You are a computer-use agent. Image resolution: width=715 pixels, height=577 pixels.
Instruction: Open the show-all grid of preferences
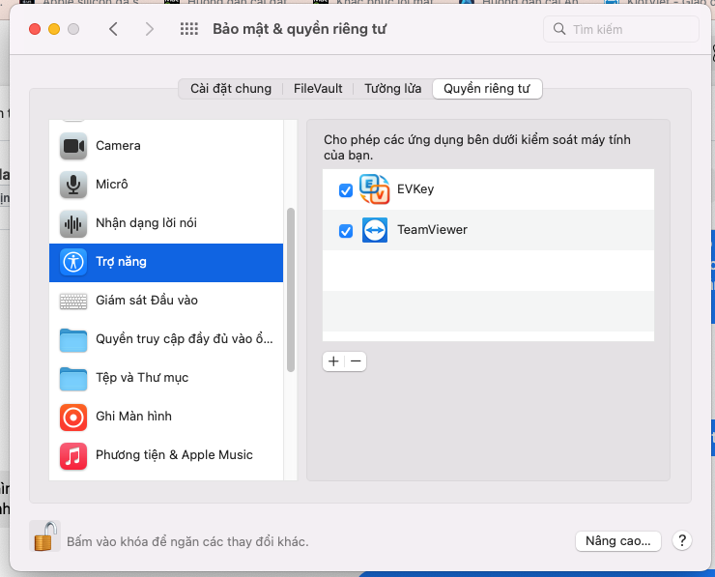[x=188, y=29]
